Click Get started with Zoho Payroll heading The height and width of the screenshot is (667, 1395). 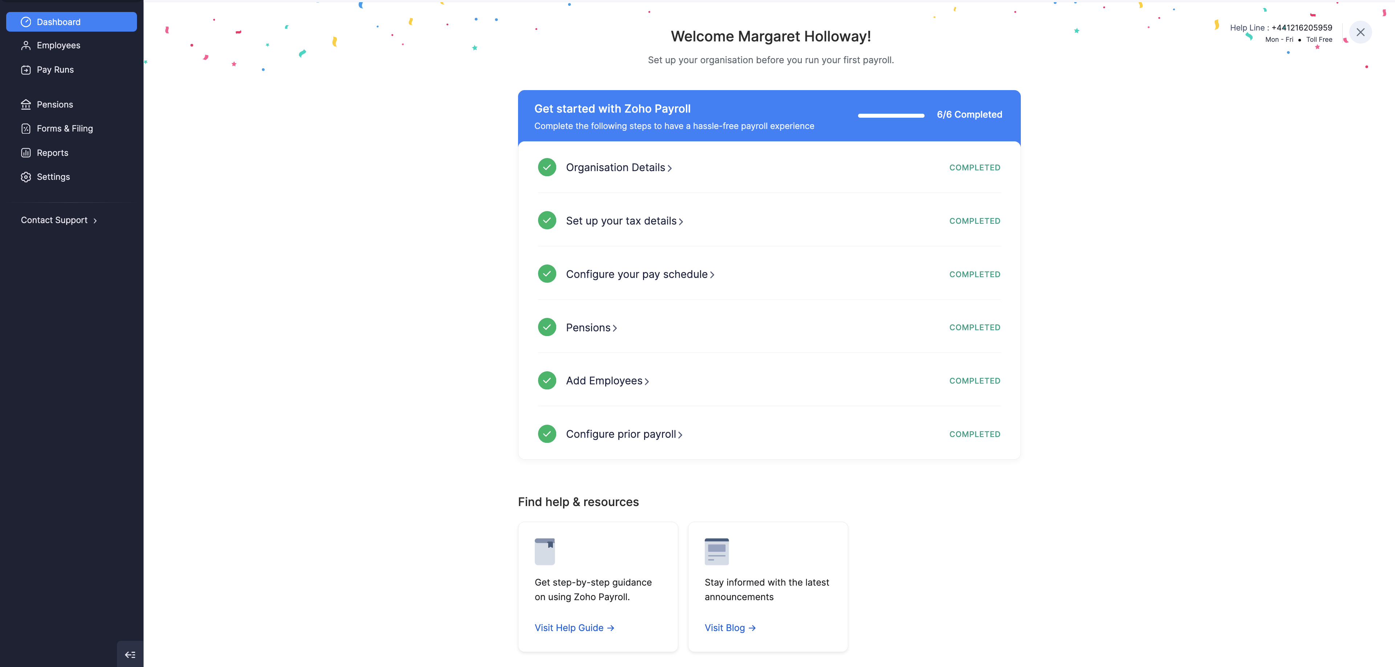pos(612,109)
